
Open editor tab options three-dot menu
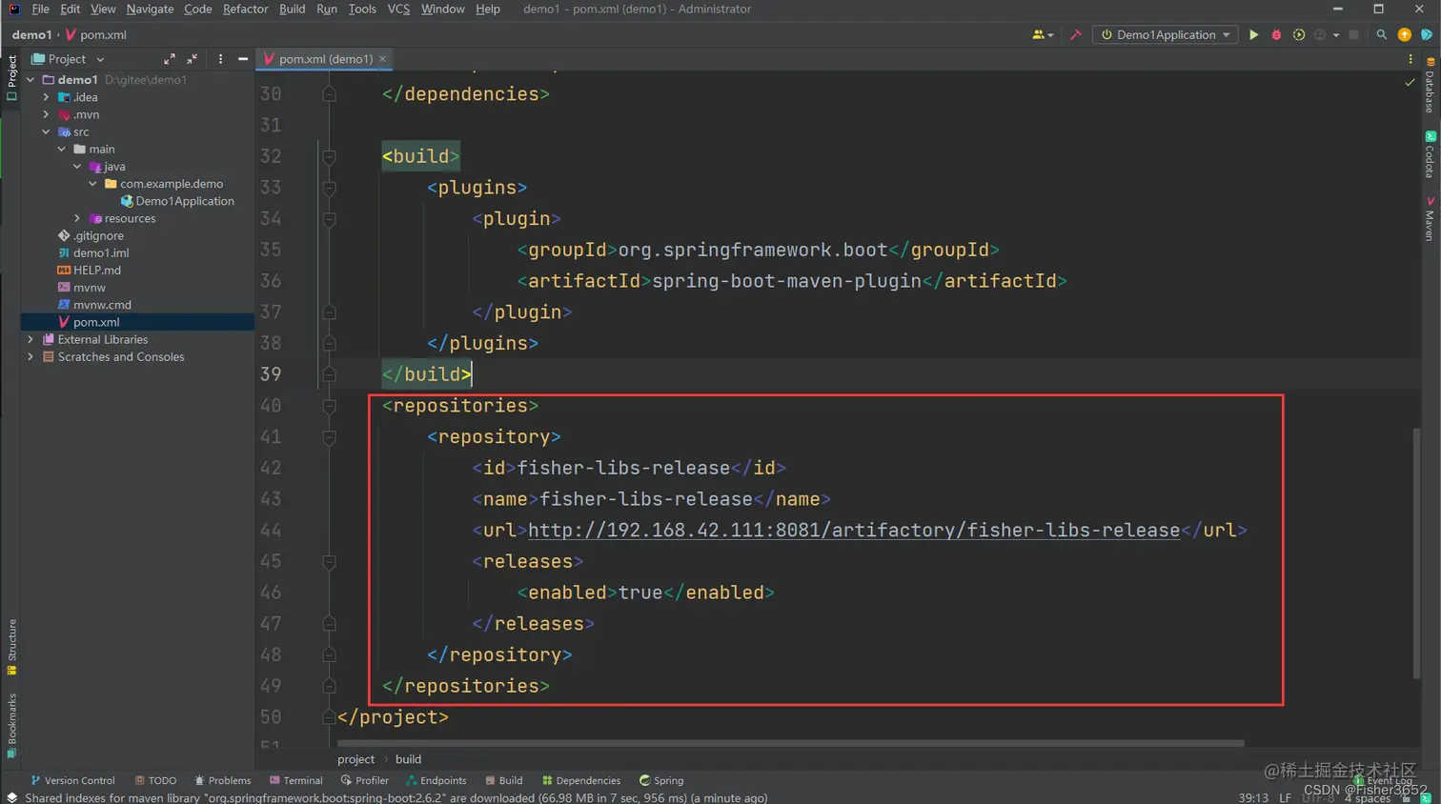click(x=1411, y=59)
